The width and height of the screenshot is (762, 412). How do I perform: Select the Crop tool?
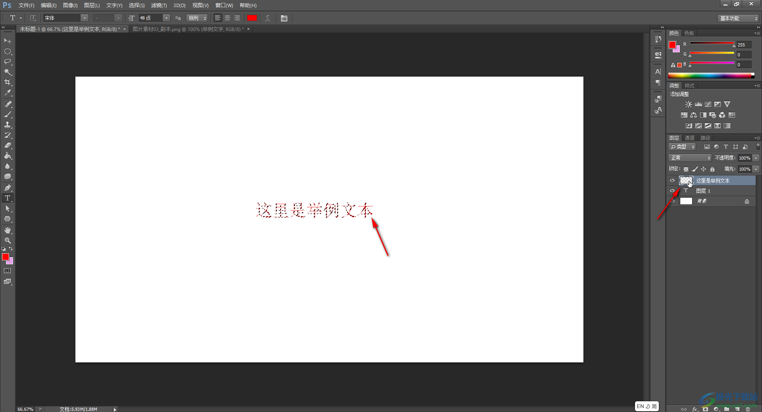click(x=8, y=82)
